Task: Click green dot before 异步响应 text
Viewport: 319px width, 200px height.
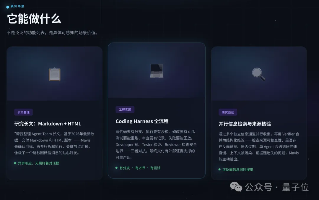Action: point(15,163)
